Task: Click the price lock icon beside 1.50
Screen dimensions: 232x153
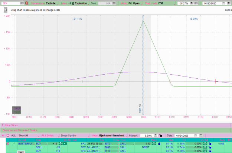Action: click(x=159, y=143)
